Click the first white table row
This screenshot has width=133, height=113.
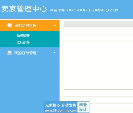coord(98,31)
